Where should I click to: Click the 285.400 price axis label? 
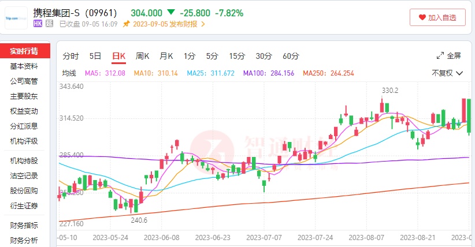point(71,155)
